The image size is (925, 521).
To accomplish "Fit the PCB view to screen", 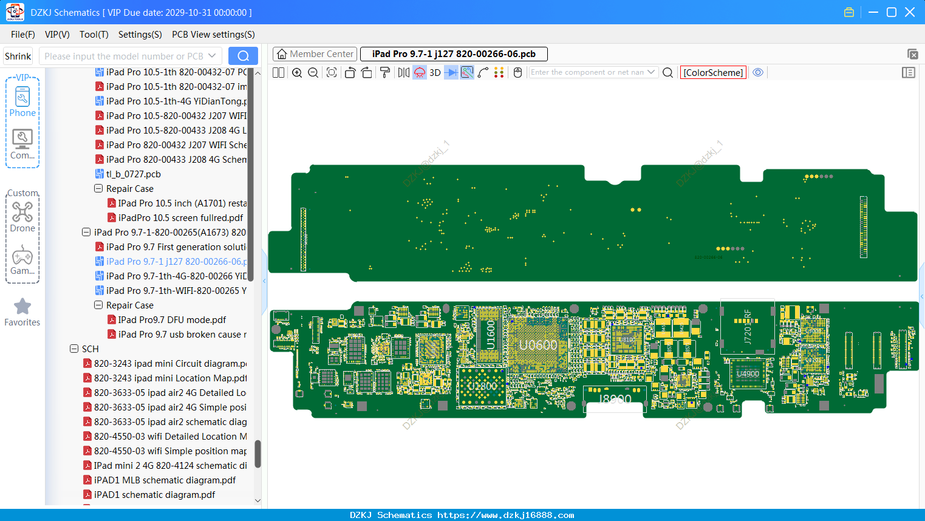I will (332, 72).
